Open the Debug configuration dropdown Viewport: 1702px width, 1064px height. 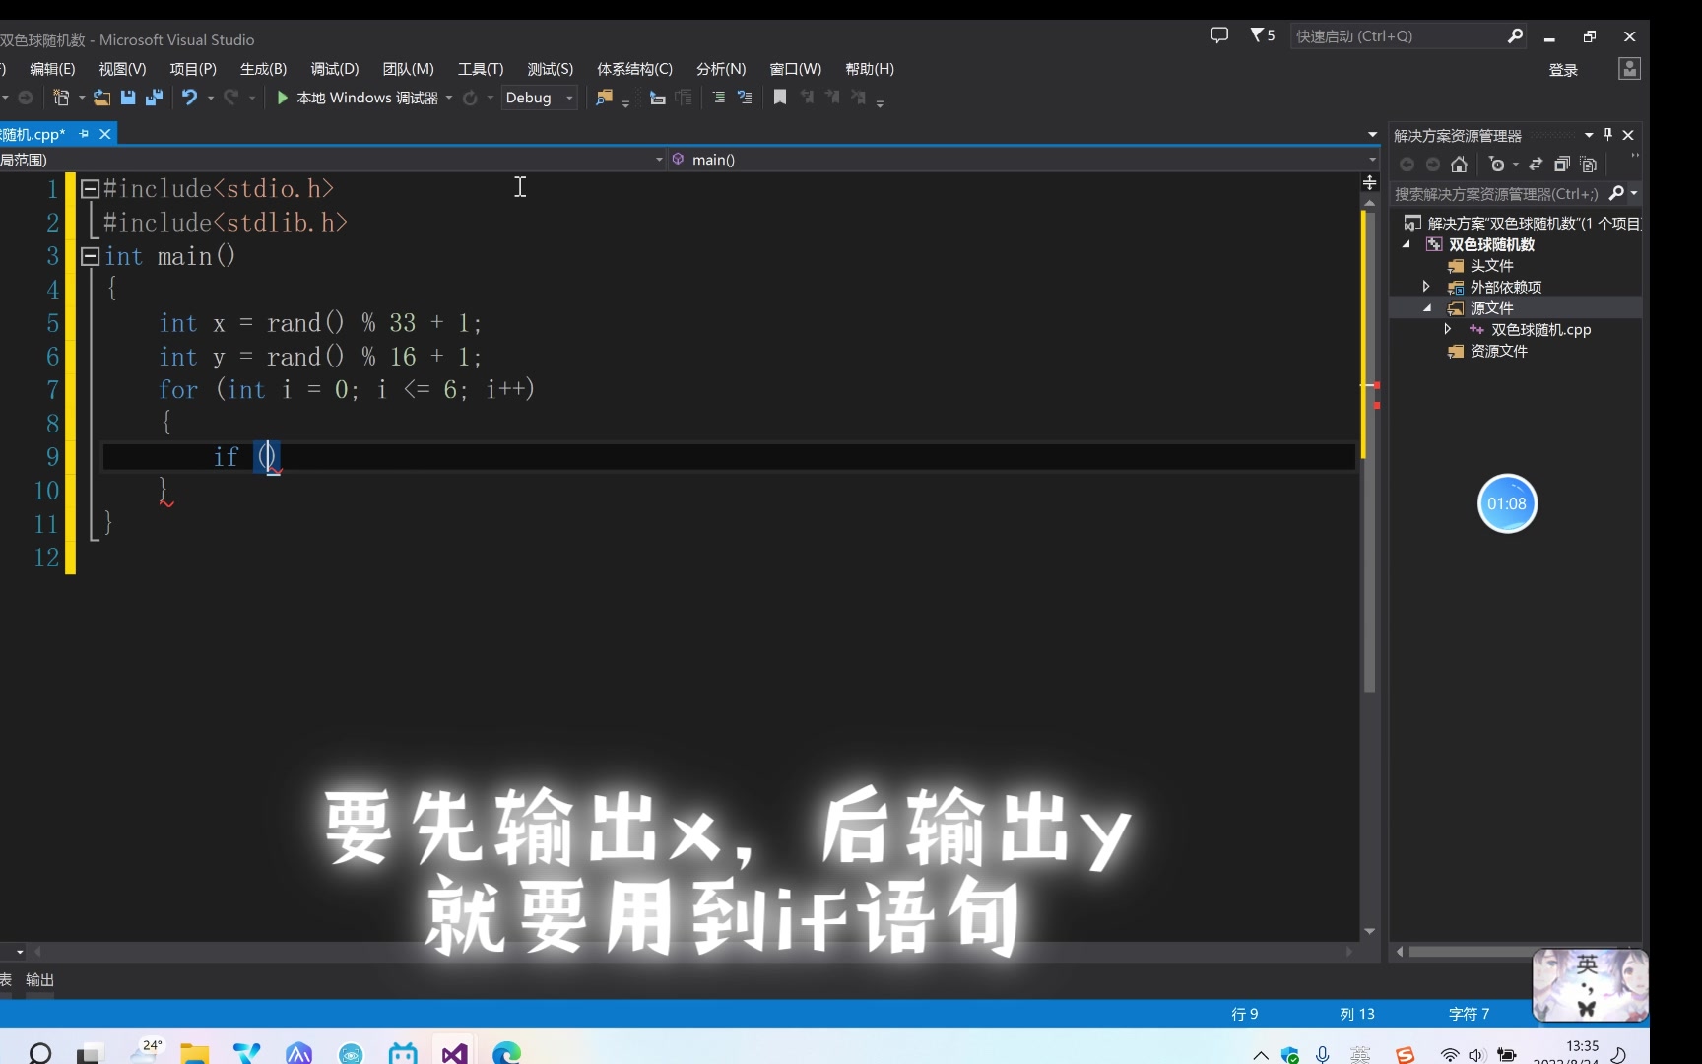pos(569,98)
